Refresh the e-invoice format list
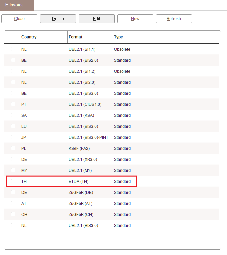 (174, 19)
